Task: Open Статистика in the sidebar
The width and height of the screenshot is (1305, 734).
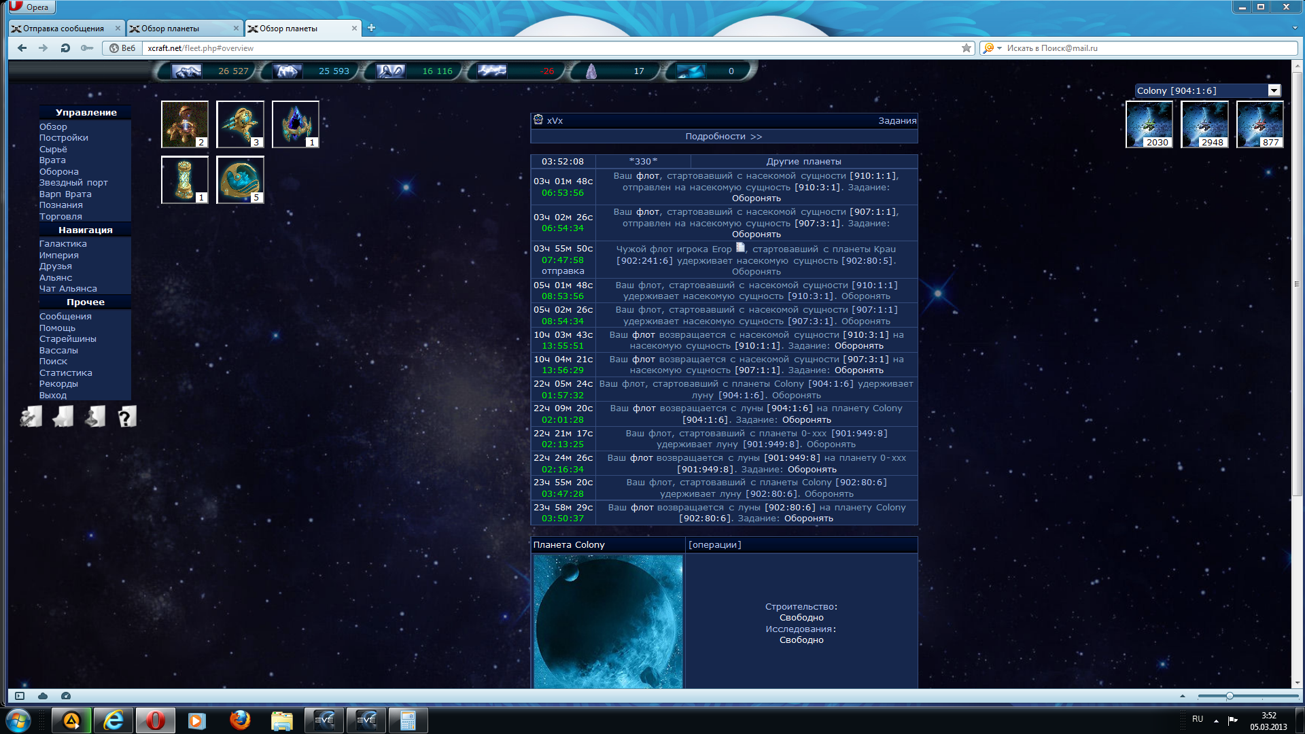Action: coord(66,372)
